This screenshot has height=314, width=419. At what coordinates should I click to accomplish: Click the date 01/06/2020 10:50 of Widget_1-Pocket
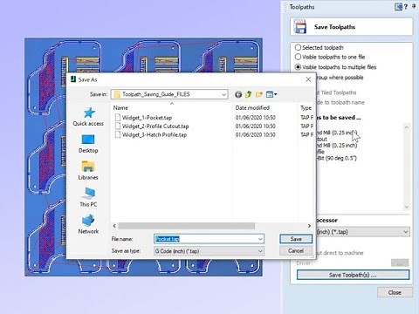(x=255, y=118)
